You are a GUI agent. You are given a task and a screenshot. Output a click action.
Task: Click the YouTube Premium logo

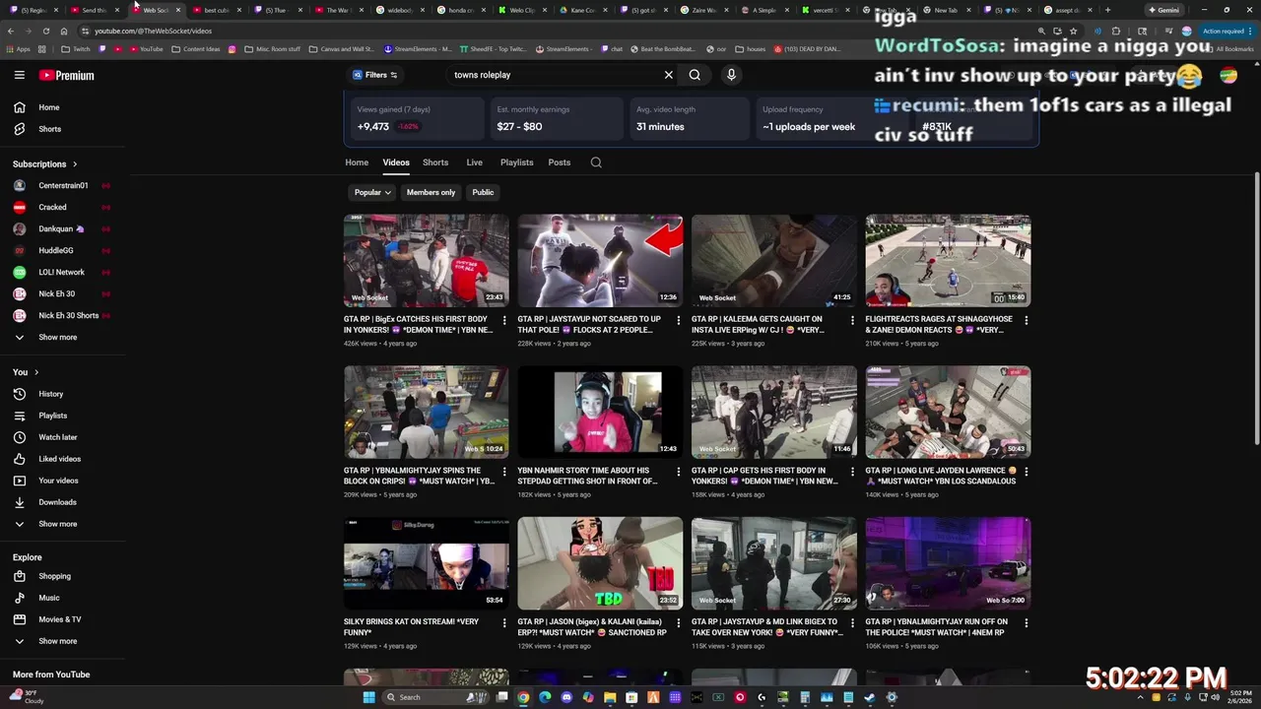coord(67,75)
